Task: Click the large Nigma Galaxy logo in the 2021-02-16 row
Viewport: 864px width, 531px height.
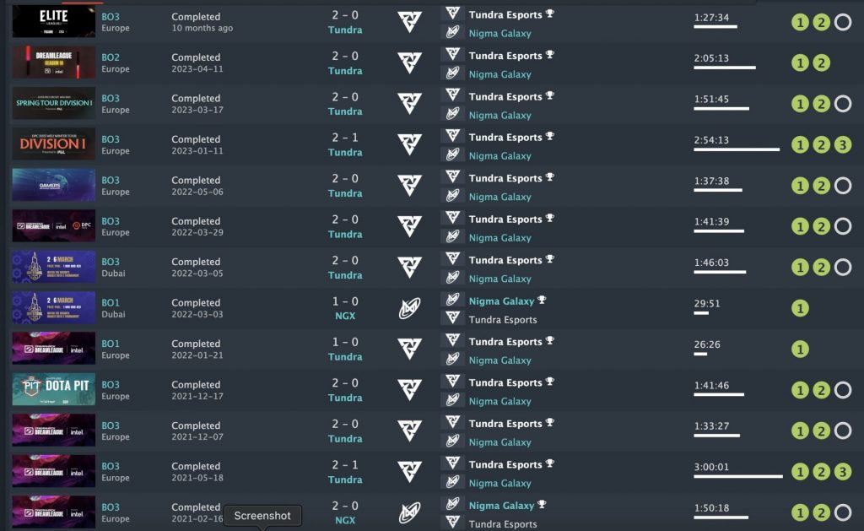Action: click(x=409, y=513)
